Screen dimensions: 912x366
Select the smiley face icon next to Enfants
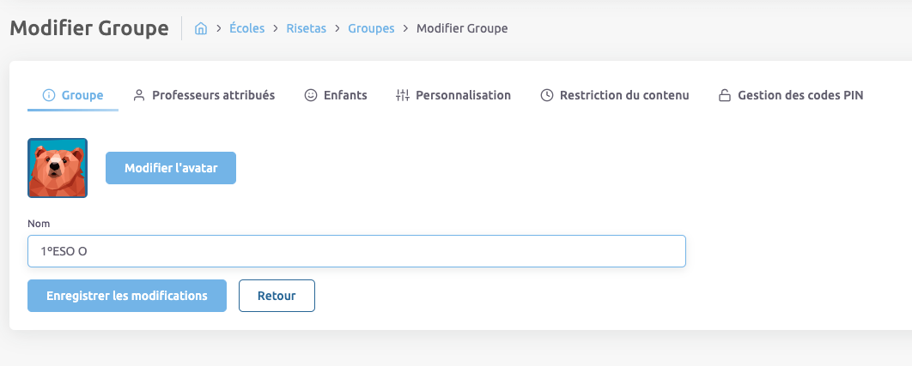[311, 95]
